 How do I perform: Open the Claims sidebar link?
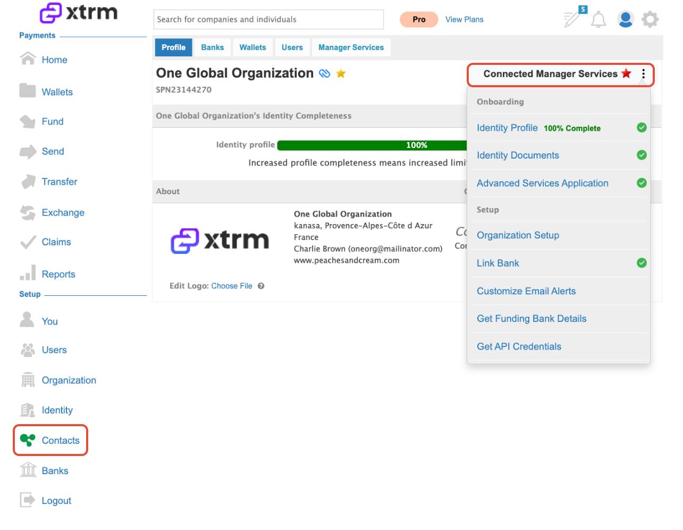click(56, 242)
